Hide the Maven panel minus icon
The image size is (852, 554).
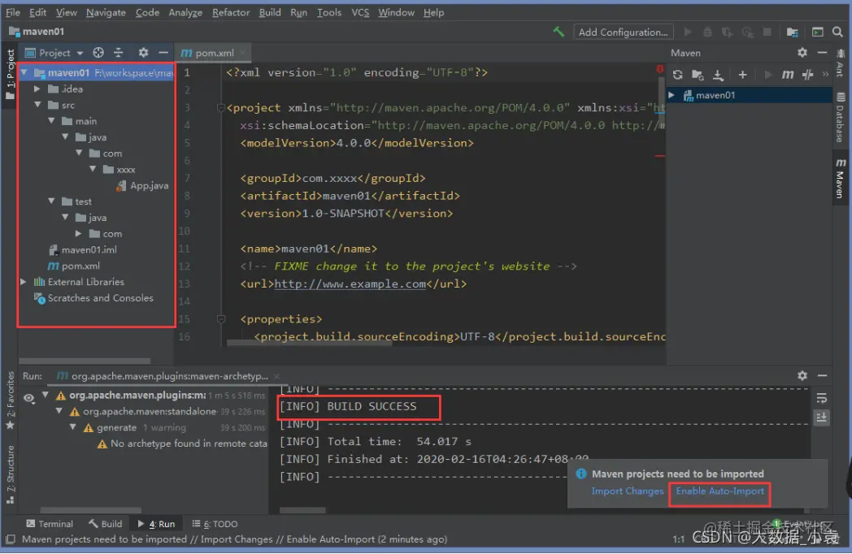[822, 53]
